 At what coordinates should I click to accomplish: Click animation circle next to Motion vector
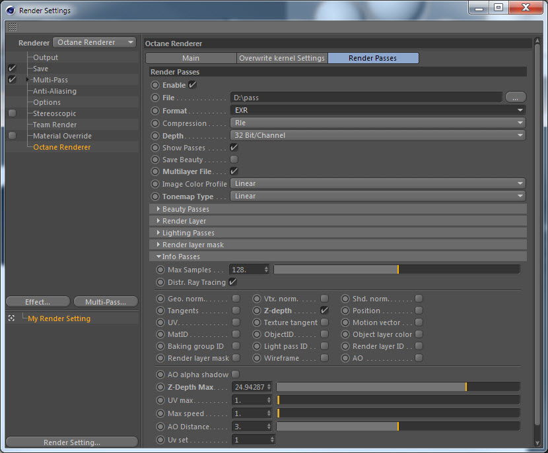click(x=345, y=322)
